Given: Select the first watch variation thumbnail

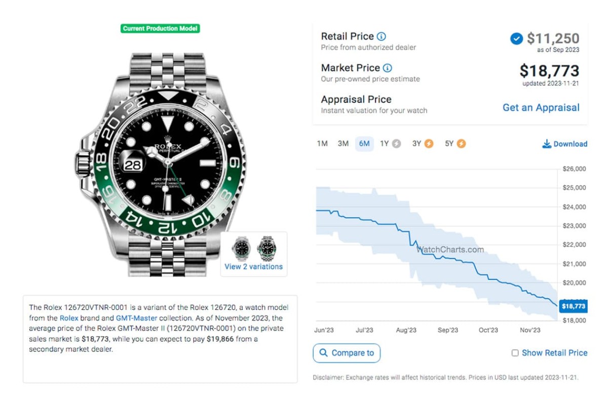Looking at the screenshot, I should [x=241, y=248].
